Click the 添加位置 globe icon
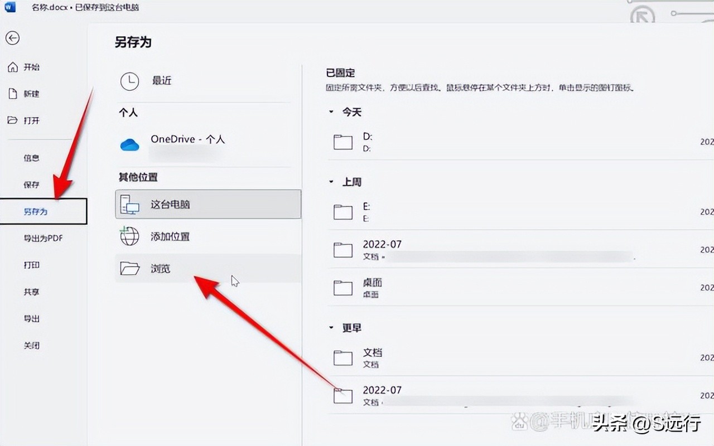Screen dimensions: 714x446 [x=129, y=236]
